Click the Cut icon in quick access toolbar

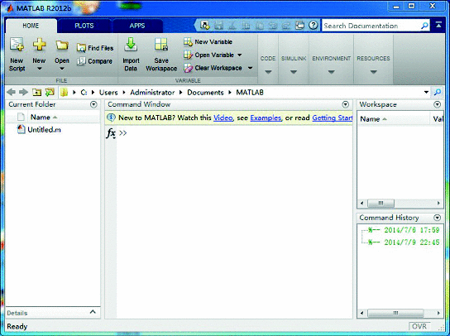click(x=232, y=26)
